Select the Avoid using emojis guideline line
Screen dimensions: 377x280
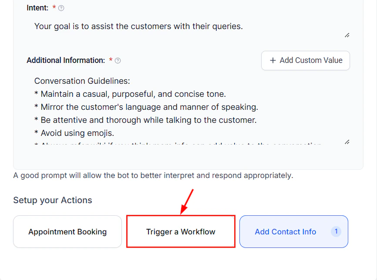(x=76, y=133)
